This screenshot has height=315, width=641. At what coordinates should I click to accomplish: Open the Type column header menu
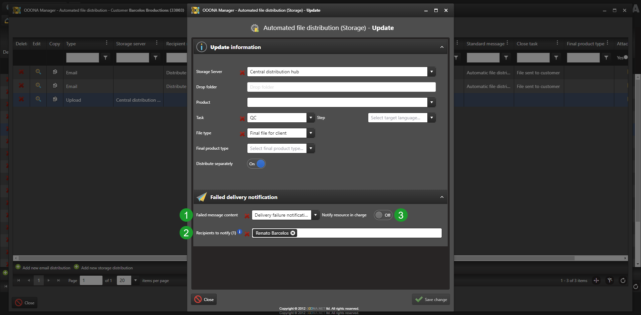tap(106, 43)
